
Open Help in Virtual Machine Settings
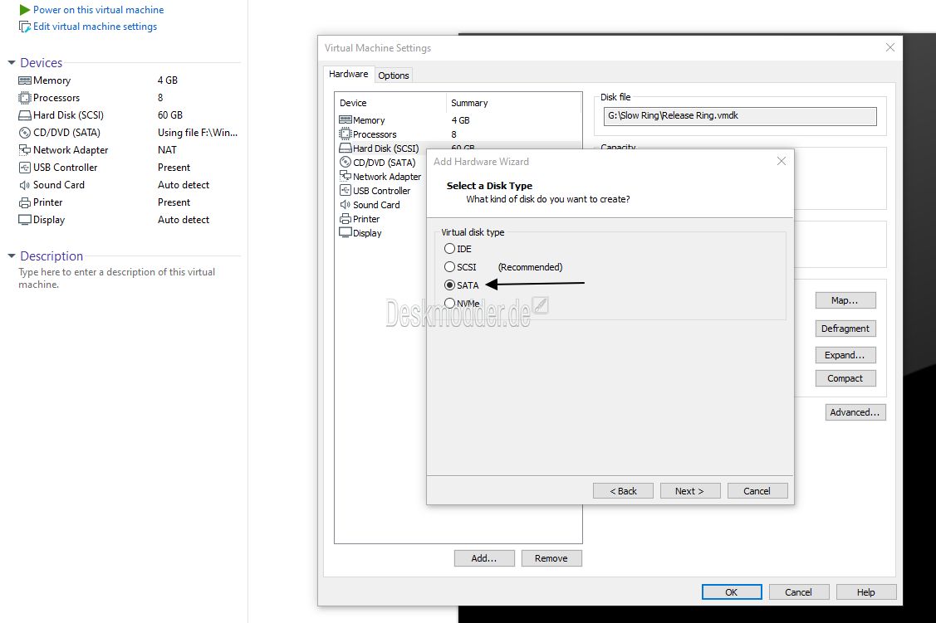pyautogui.click(x=866, y=592)
